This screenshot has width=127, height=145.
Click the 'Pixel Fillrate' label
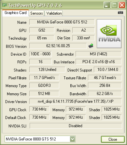(18, 78)
